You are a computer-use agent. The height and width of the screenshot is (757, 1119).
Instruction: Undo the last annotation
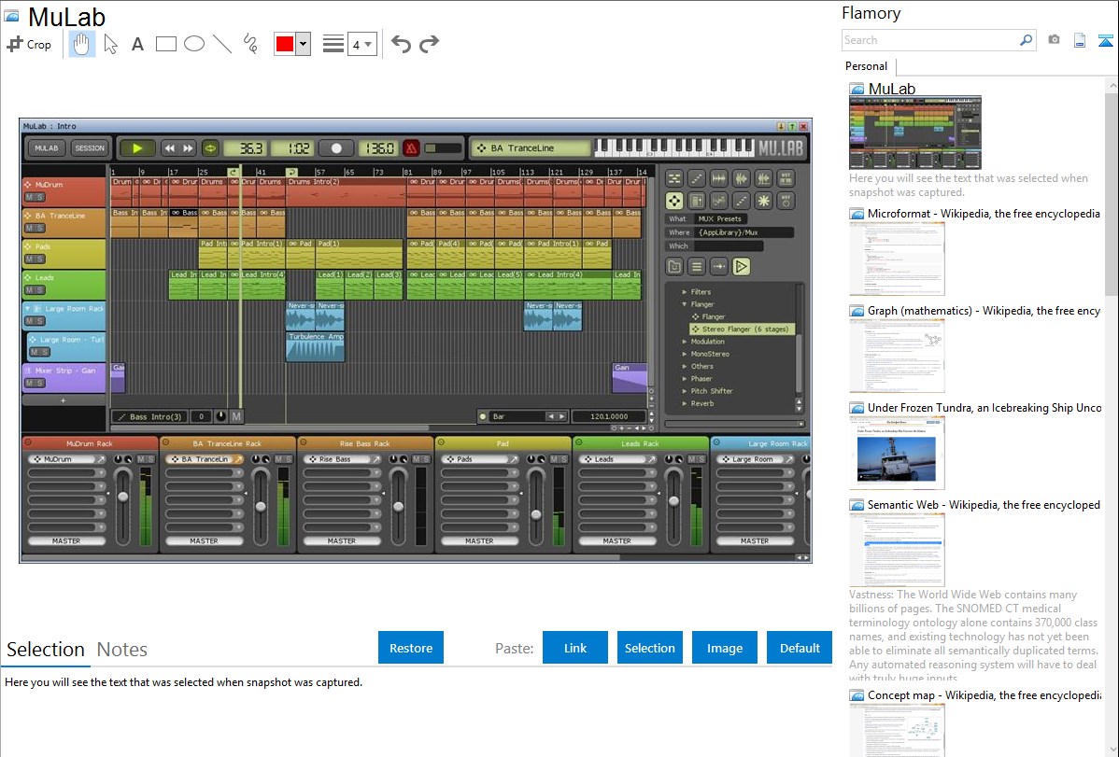click(401, 44)
